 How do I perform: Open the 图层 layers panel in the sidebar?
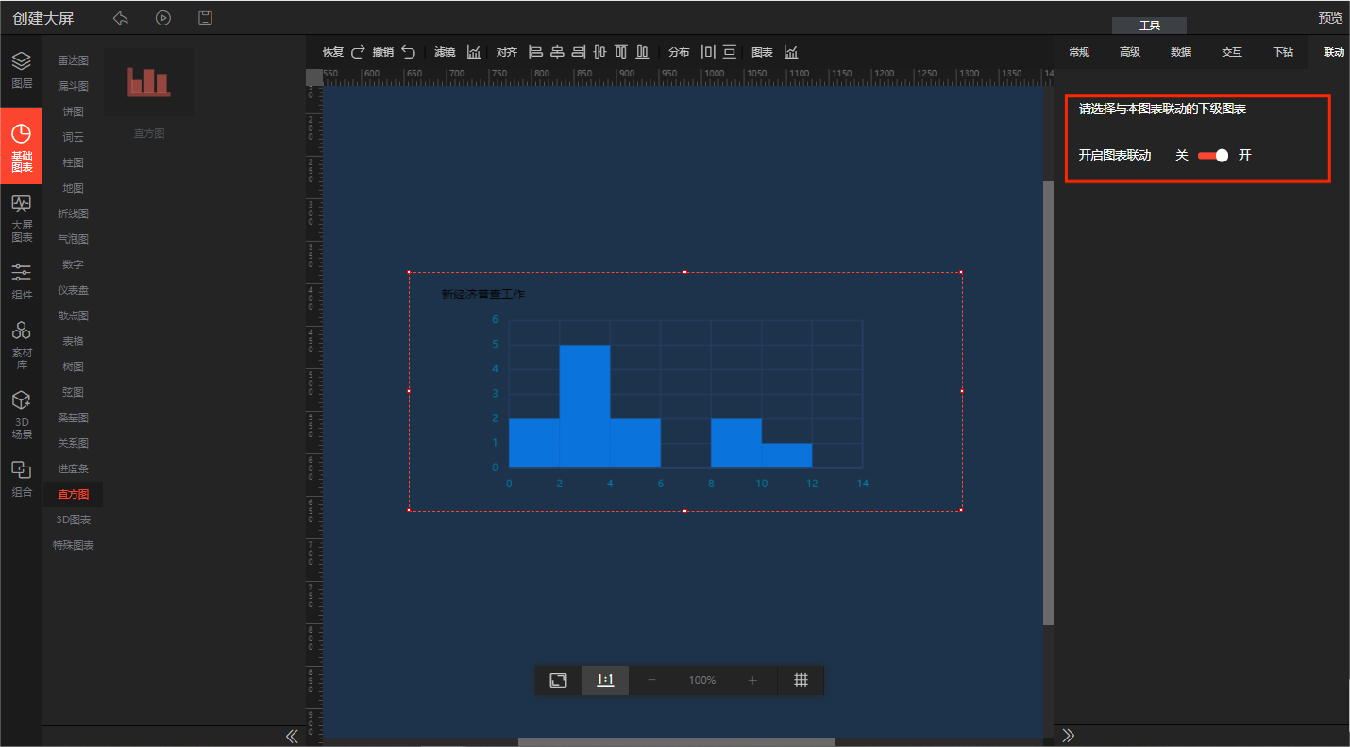point(21,71)
